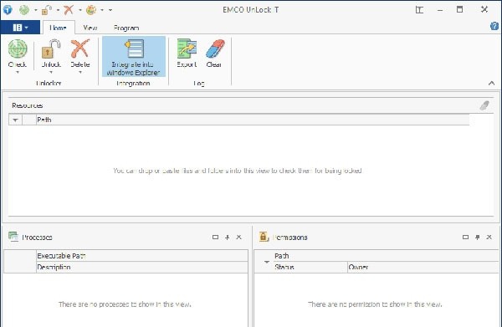Switch to the Home ribbon tab
The width and height of the screenshot is (502, 327).
tap(59, 28)
